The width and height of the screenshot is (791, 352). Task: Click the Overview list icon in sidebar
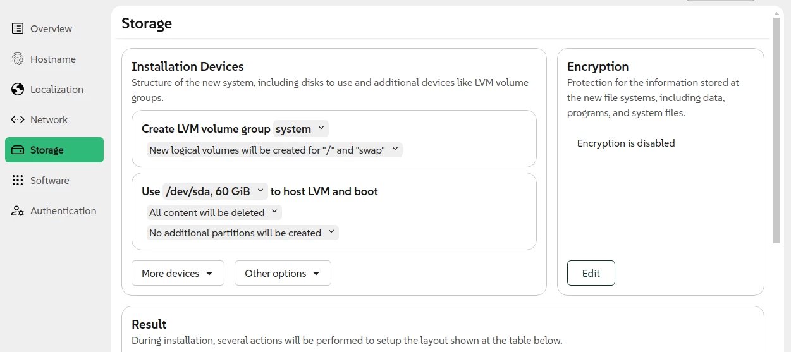point(18,28)
